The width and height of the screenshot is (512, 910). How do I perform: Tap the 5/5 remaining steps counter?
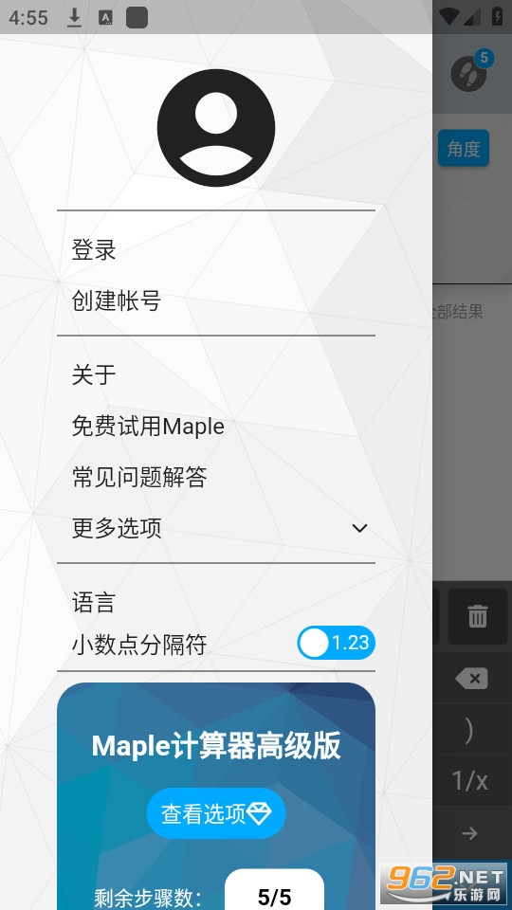point(274,891)
